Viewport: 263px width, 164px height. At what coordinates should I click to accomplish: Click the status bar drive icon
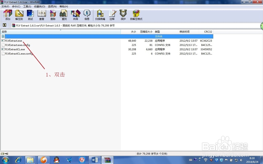coord(2,154)
